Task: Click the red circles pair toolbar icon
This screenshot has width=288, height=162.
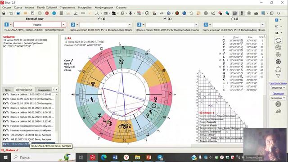Action: [x=220, y=13]
